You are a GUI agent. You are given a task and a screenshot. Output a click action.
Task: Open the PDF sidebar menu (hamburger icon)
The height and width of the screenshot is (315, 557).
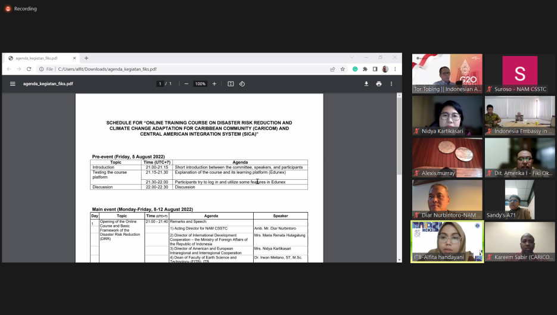[x=13, y=84]
